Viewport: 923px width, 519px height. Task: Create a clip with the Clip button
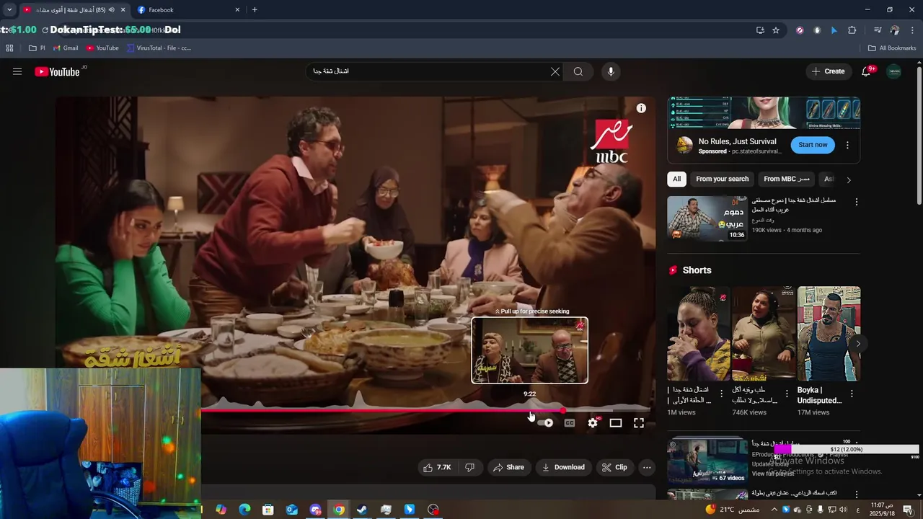pyautogui.click(x=614, y=467)
